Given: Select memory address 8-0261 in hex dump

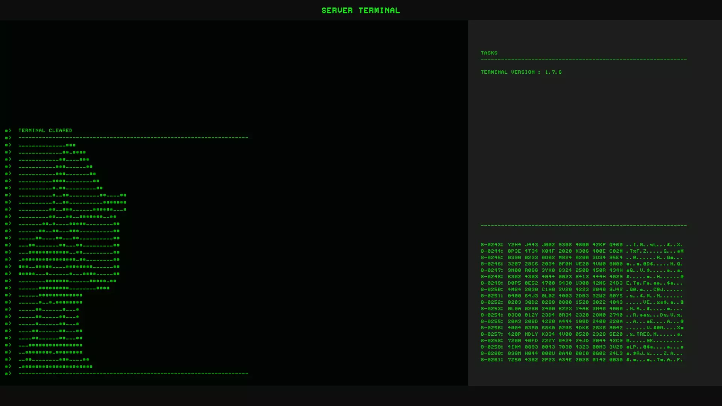Looking at the screenshot, I should 491,360.
